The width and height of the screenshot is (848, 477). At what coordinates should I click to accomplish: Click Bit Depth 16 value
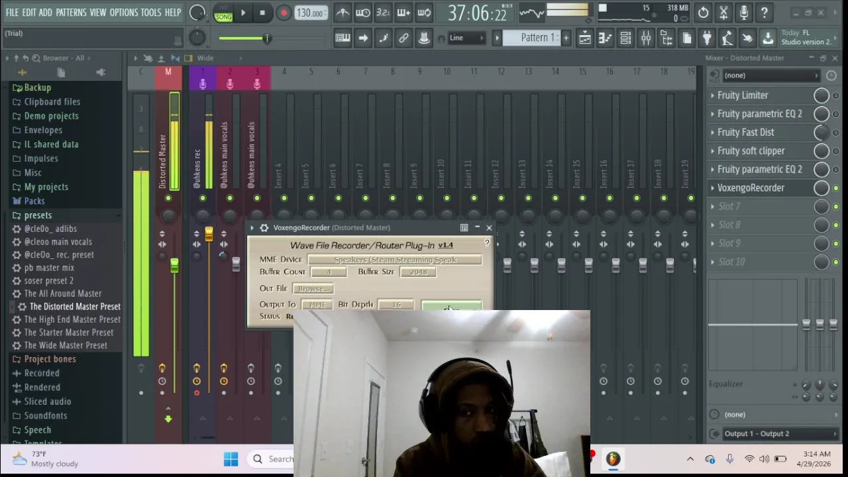(x=397, y=305)
